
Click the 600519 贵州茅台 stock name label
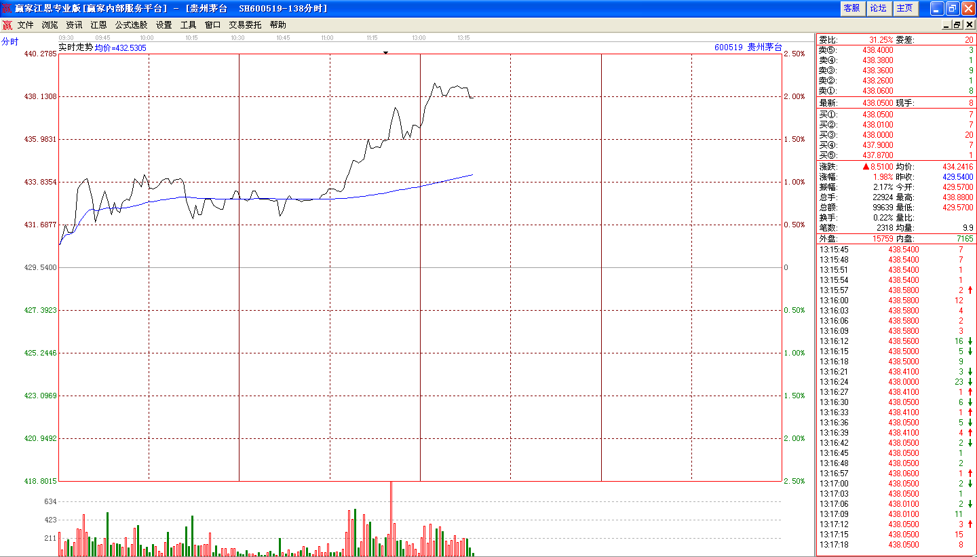[x=748, y=47]
